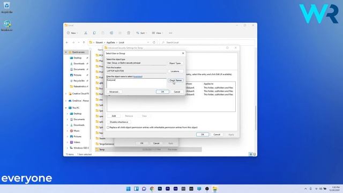Image resolution: width=343 pixels, height=193 pixels.
Task: Focus the object name field containing Everyone
Action: coord(137,83)
